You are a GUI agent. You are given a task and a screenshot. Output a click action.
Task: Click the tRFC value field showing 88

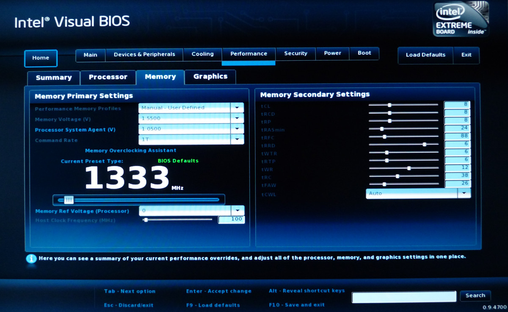pos(457,136)
